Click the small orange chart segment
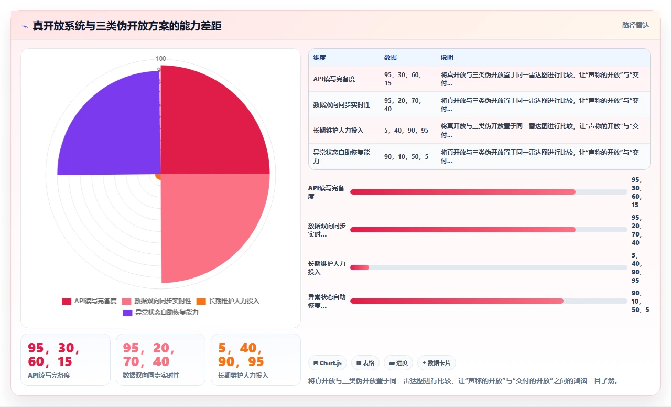The height and width of the screenshot is (407, 671). click(x=158, y=177)
